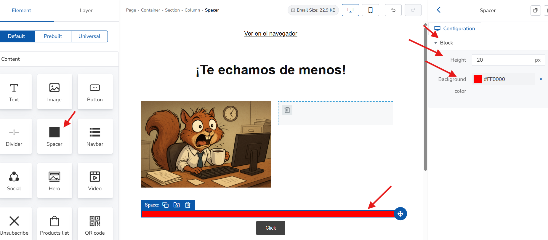Switch to mobile preview mode
The width and height of the screenshot is (548, 240).
coord(371,10)
